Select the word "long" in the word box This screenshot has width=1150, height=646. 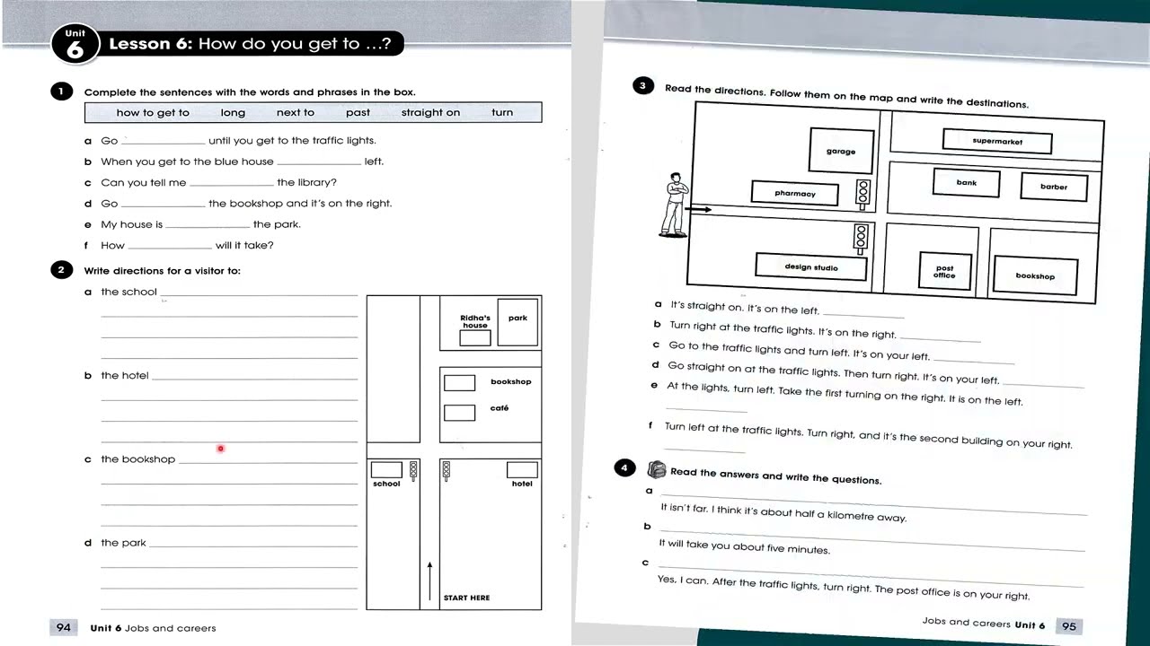point(233,113)
